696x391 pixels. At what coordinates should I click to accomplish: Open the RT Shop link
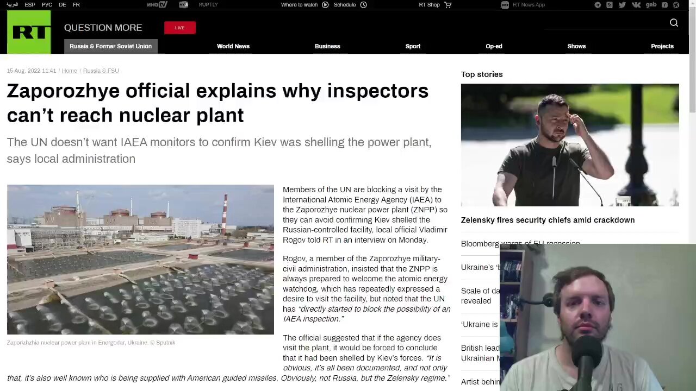429,5
